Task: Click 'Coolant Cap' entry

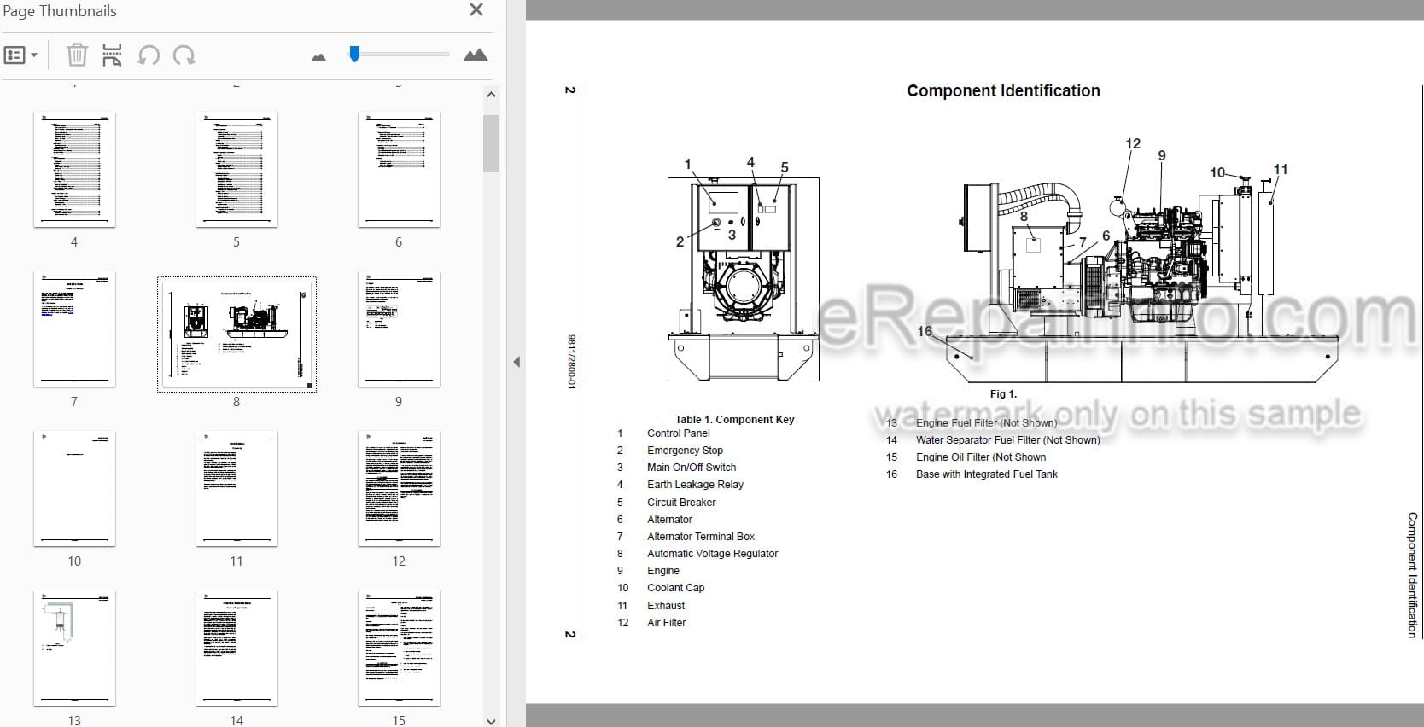Action: (x=675, y=587)
